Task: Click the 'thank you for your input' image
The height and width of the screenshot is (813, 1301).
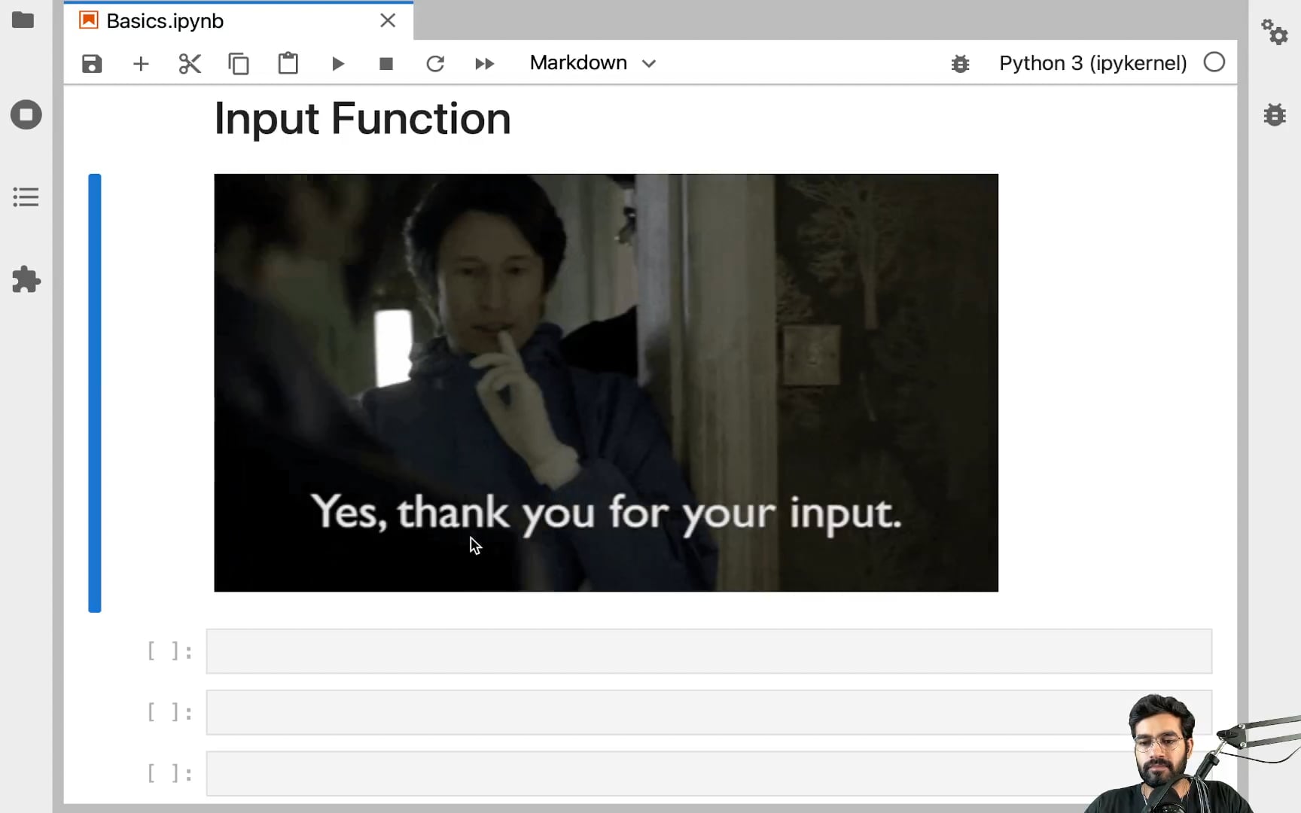Action: pos(606,382)
